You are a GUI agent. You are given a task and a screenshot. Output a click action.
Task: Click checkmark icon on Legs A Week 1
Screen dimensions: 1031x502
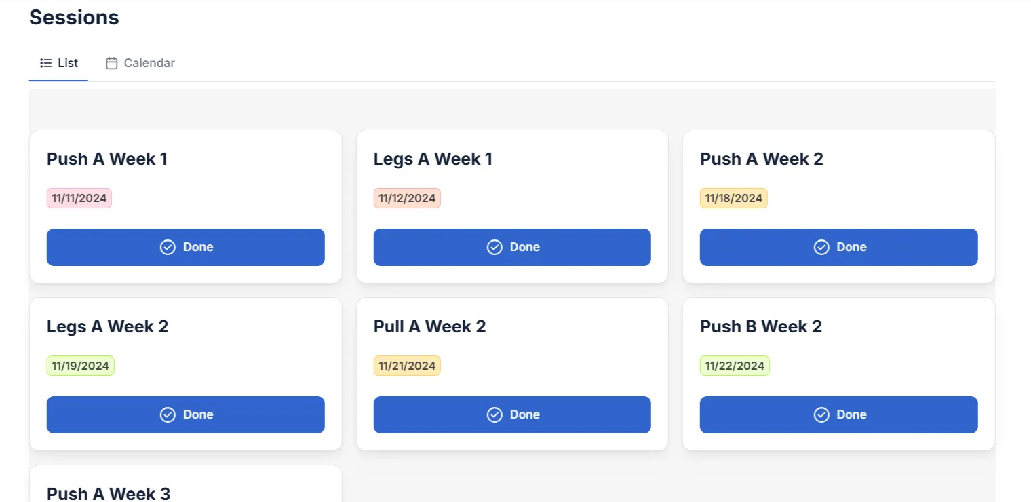click(x=494, y=247)
